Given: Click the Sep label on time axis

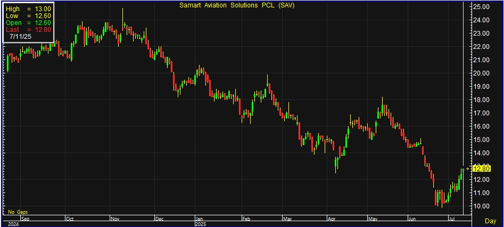Looking at the screenshot, I should click(25, 218).
